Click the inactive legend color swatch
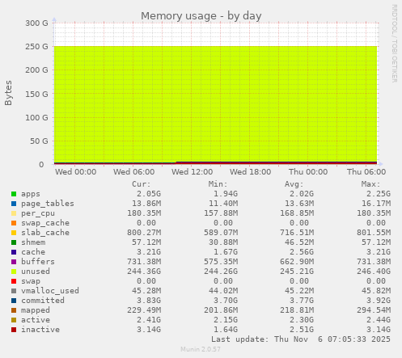The image size is (402, 358). (x=14, y=330)
